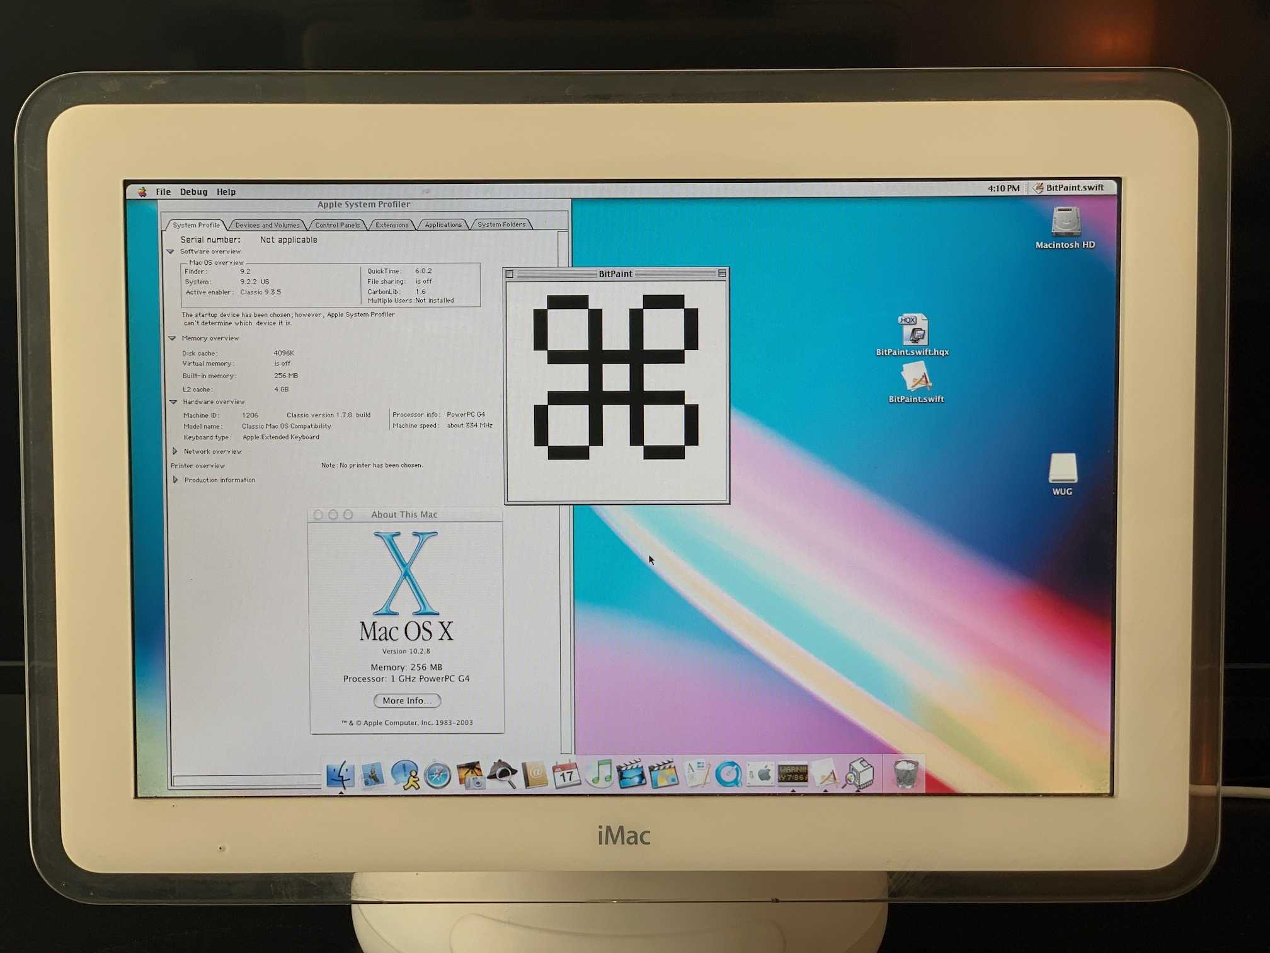Open the Trash in the dock
Image resolution: width=1270 pixels, height=953 pixels.
[x=906, y=773]
